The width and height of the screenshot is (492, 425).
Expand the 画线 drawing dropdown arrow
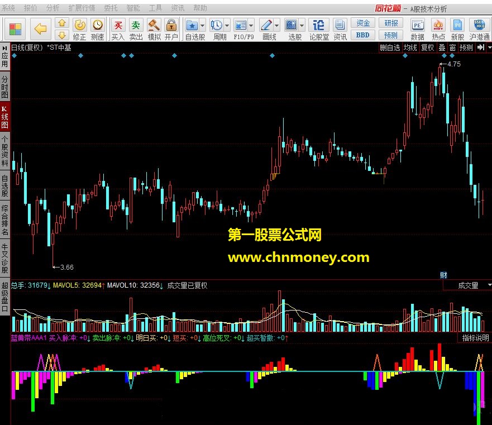tap(277, 26)
